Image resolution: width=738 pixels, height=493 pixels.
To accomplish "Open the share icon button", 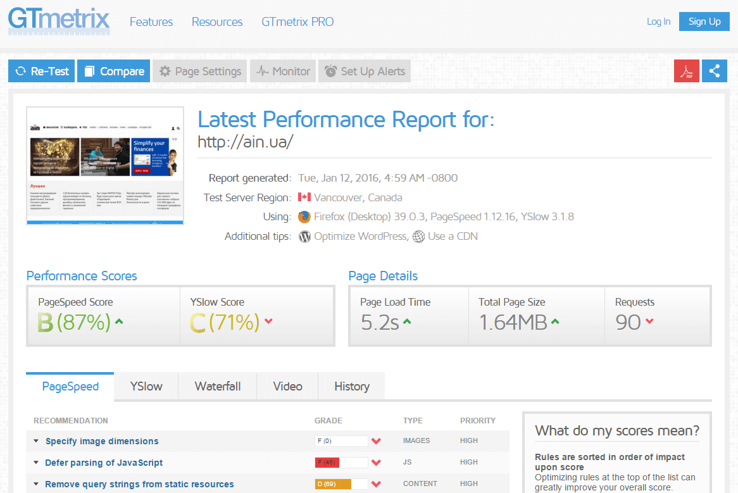I will 715,71.
